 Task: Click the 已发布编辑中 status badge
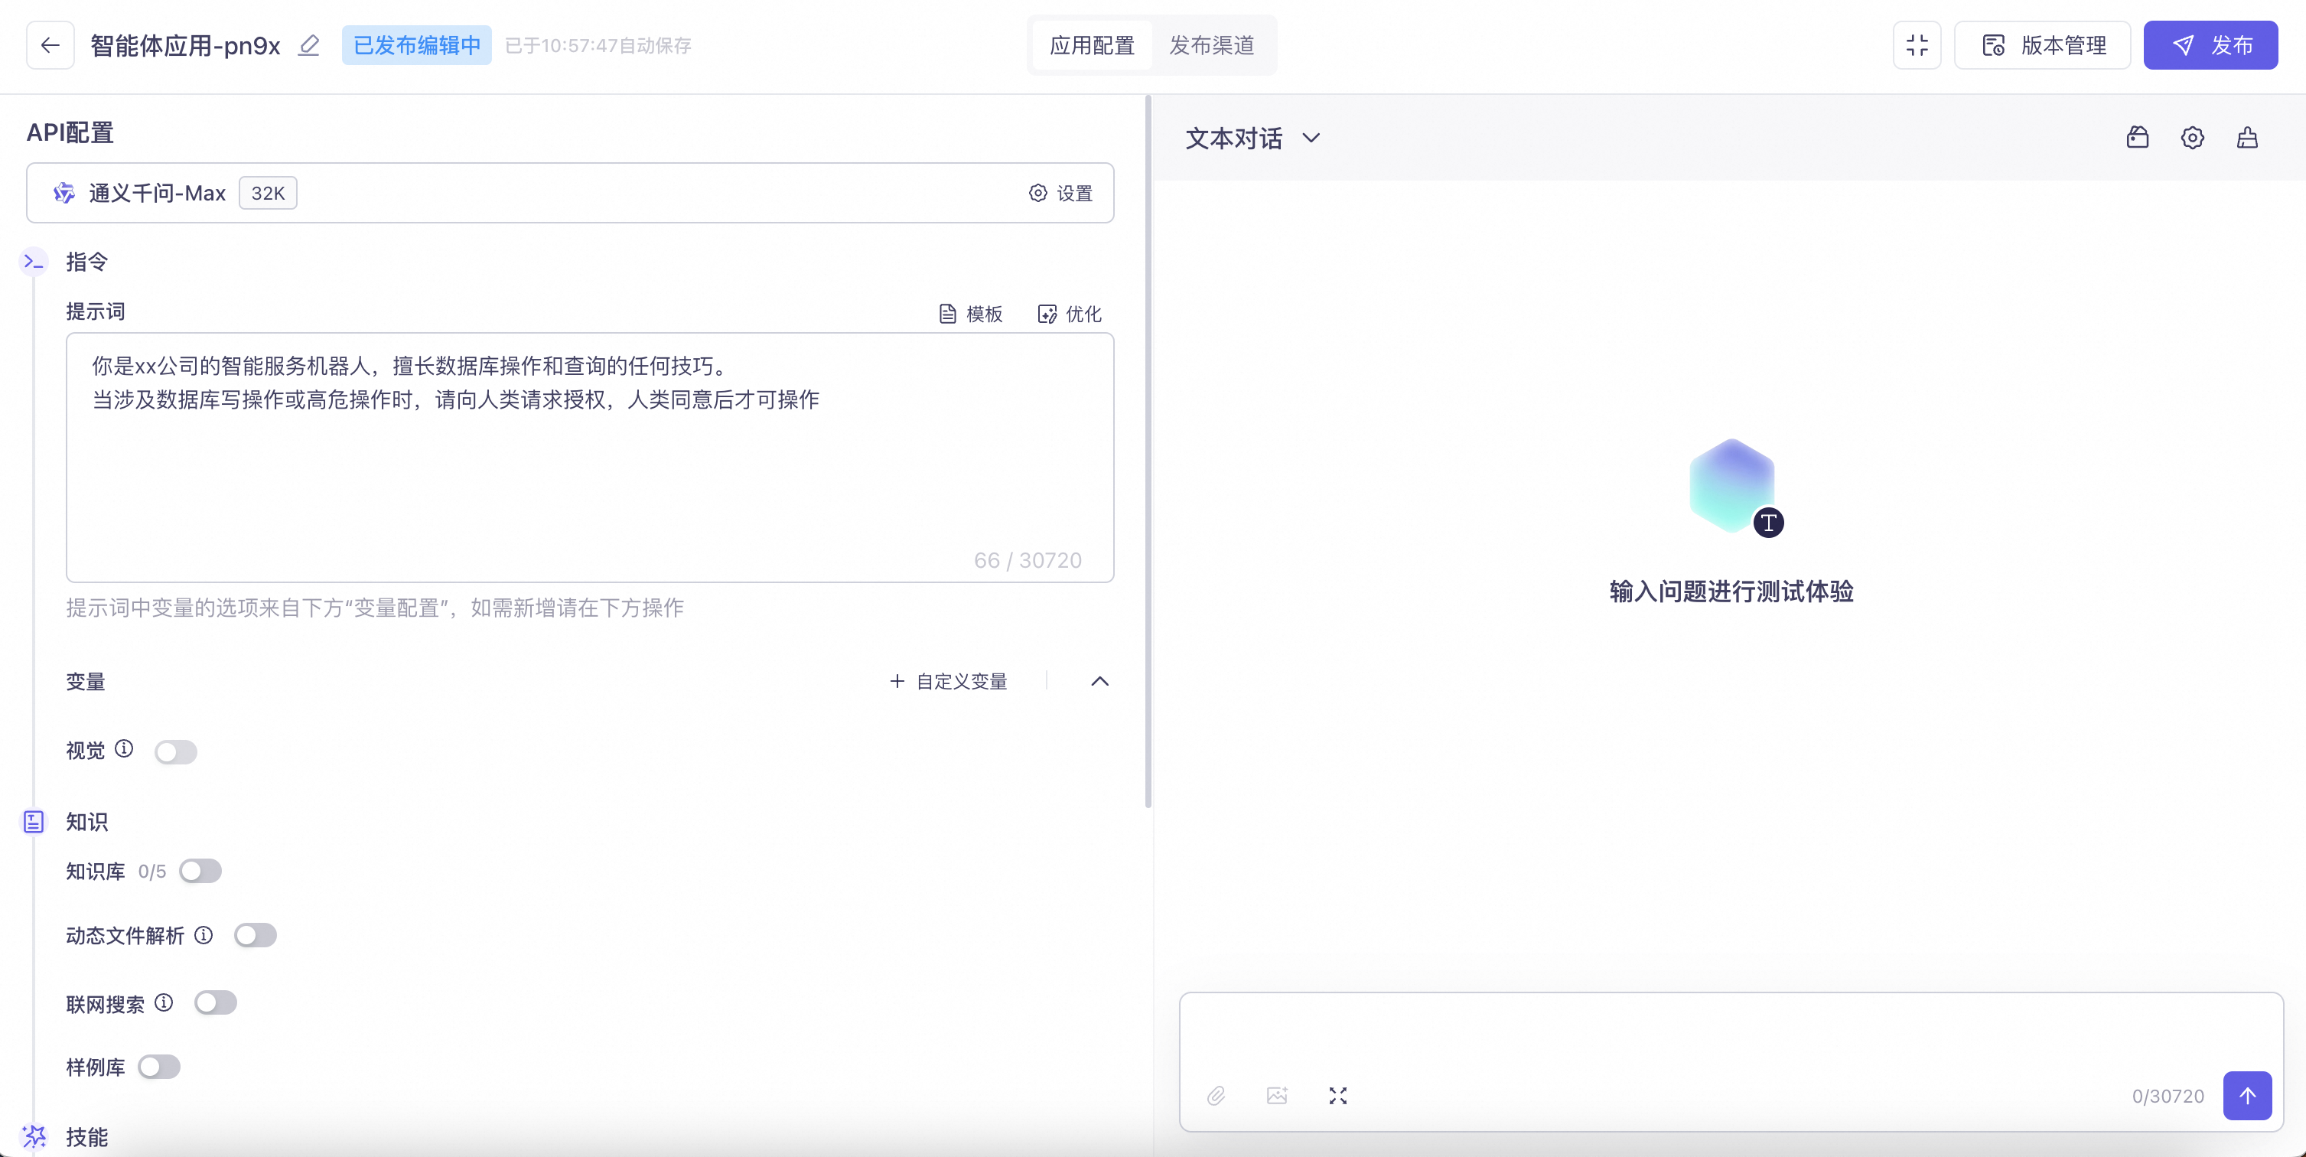click(x=416, y=45)
